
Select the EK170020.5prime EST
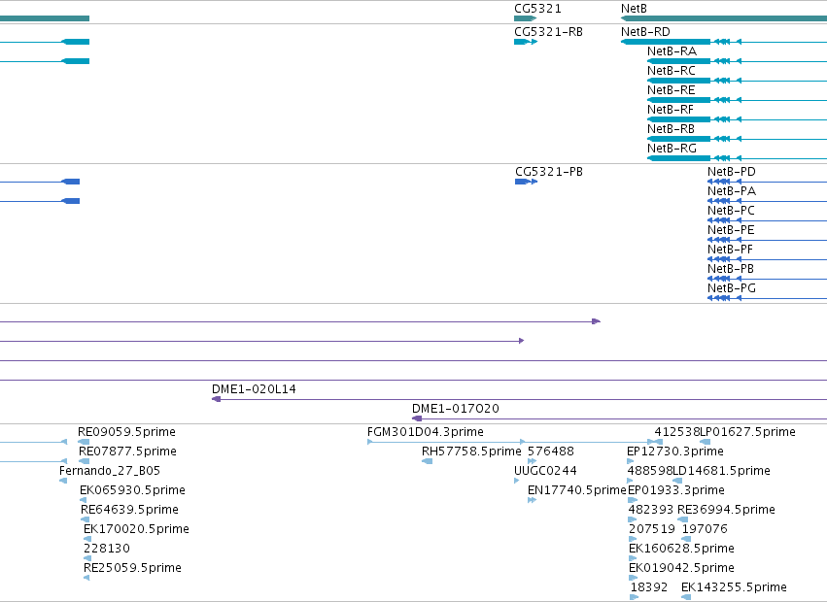(x=136, y=529)
